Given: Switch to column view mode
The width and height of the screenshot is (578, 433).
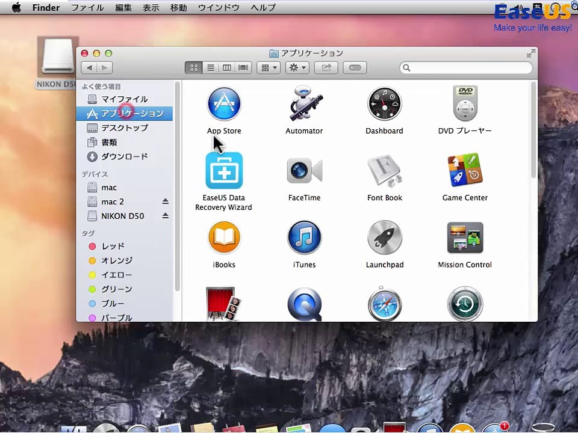Looking at the screenshot, I should (227, 68).
